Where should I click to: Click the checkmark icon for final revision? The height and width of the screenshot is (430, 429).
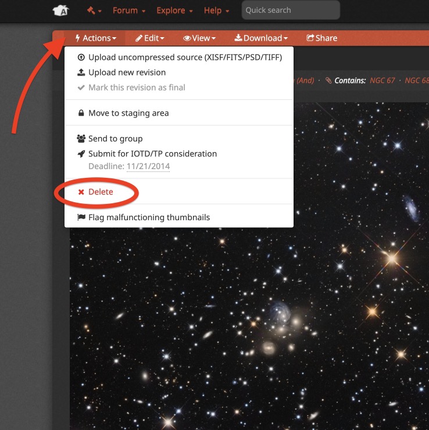click(x=81, y=88)
